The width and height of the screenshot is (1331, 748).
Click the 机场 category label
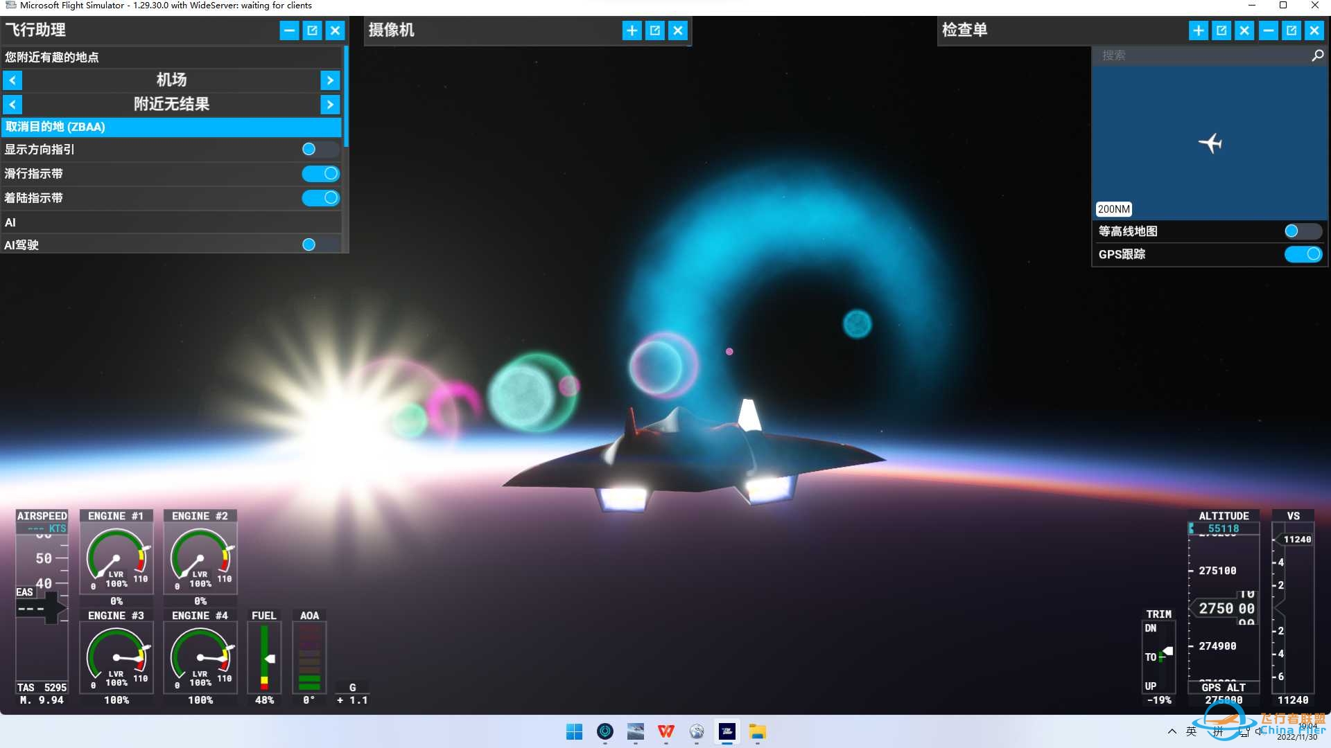click(x=171, y=80)
